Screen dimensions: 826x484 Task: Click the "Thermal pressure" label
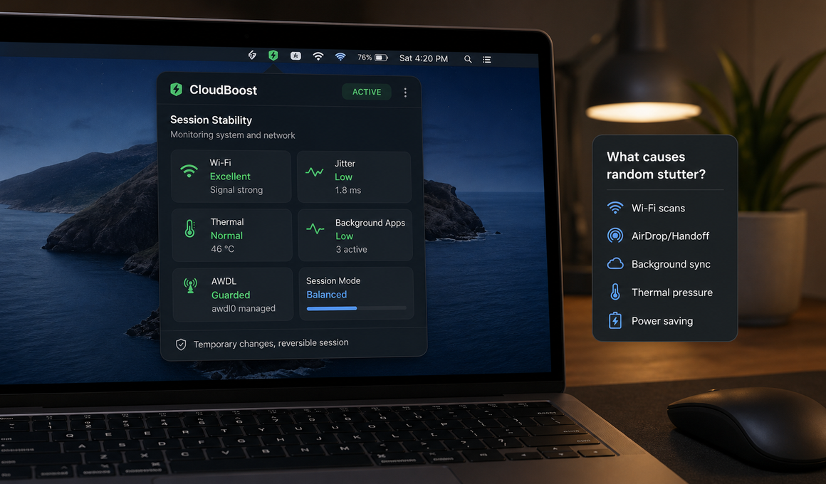(x=671, y=293)
